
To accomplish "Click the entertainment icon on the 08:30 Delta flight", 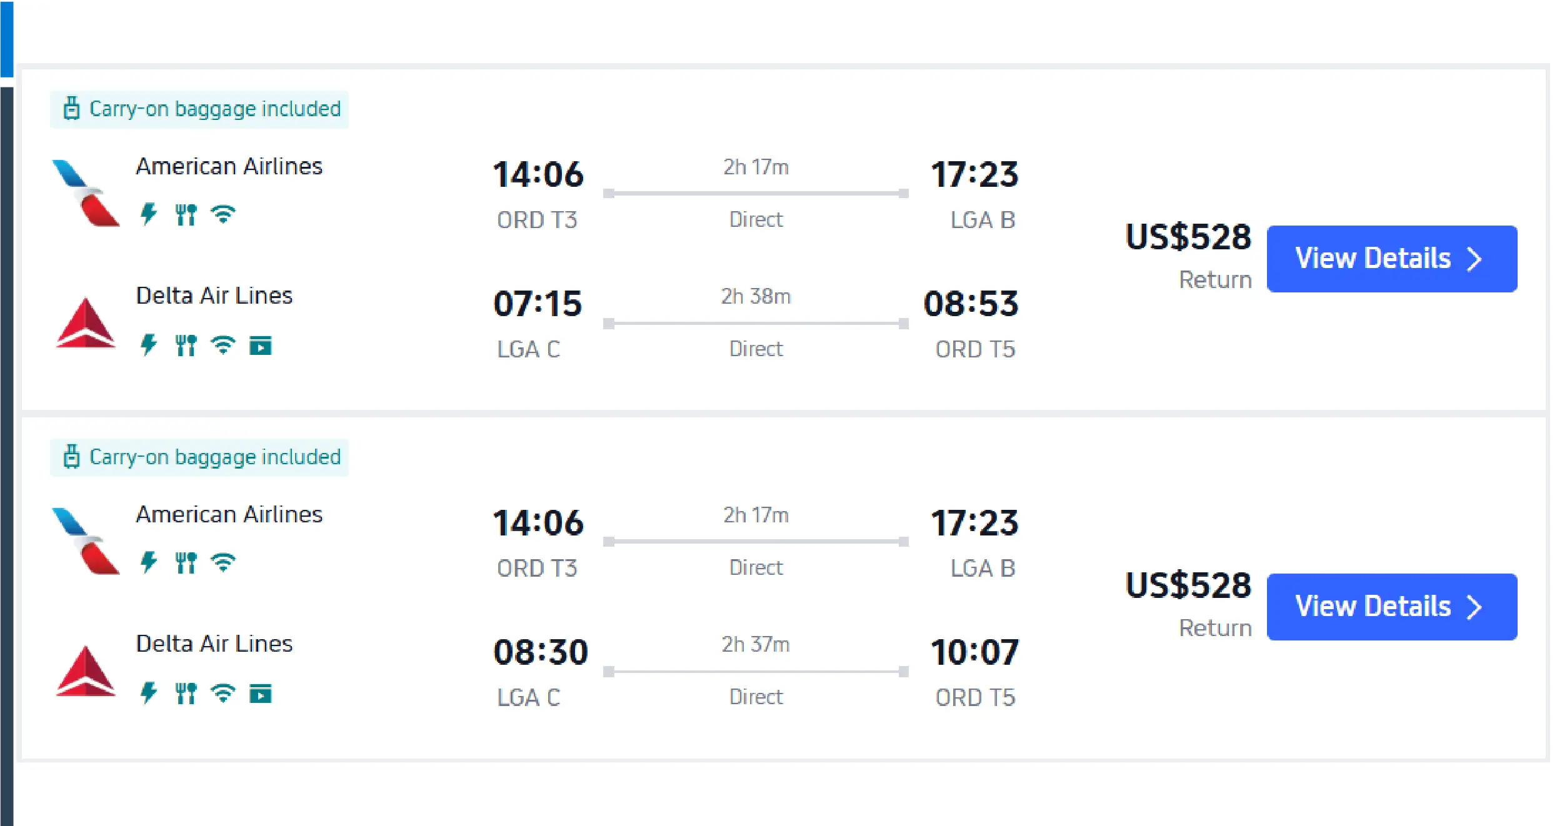I will coord(261,694).
